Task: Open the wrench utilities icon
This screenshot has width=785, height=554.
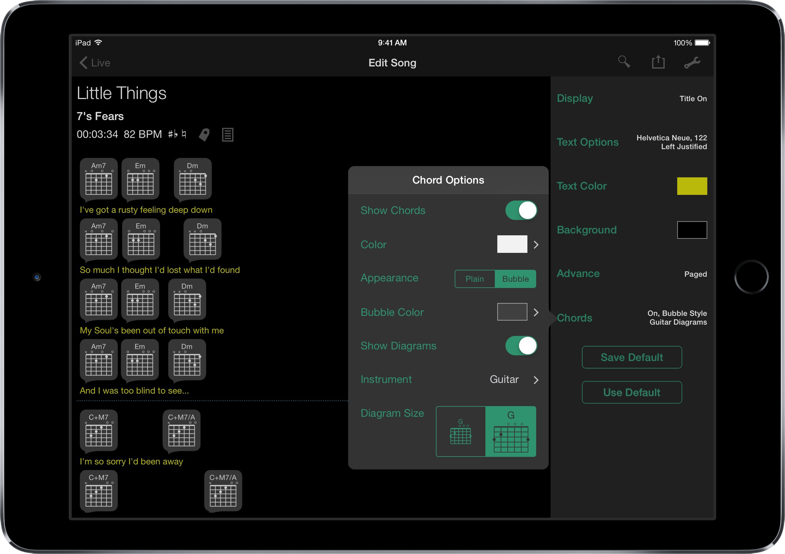Action: (693, 62)
